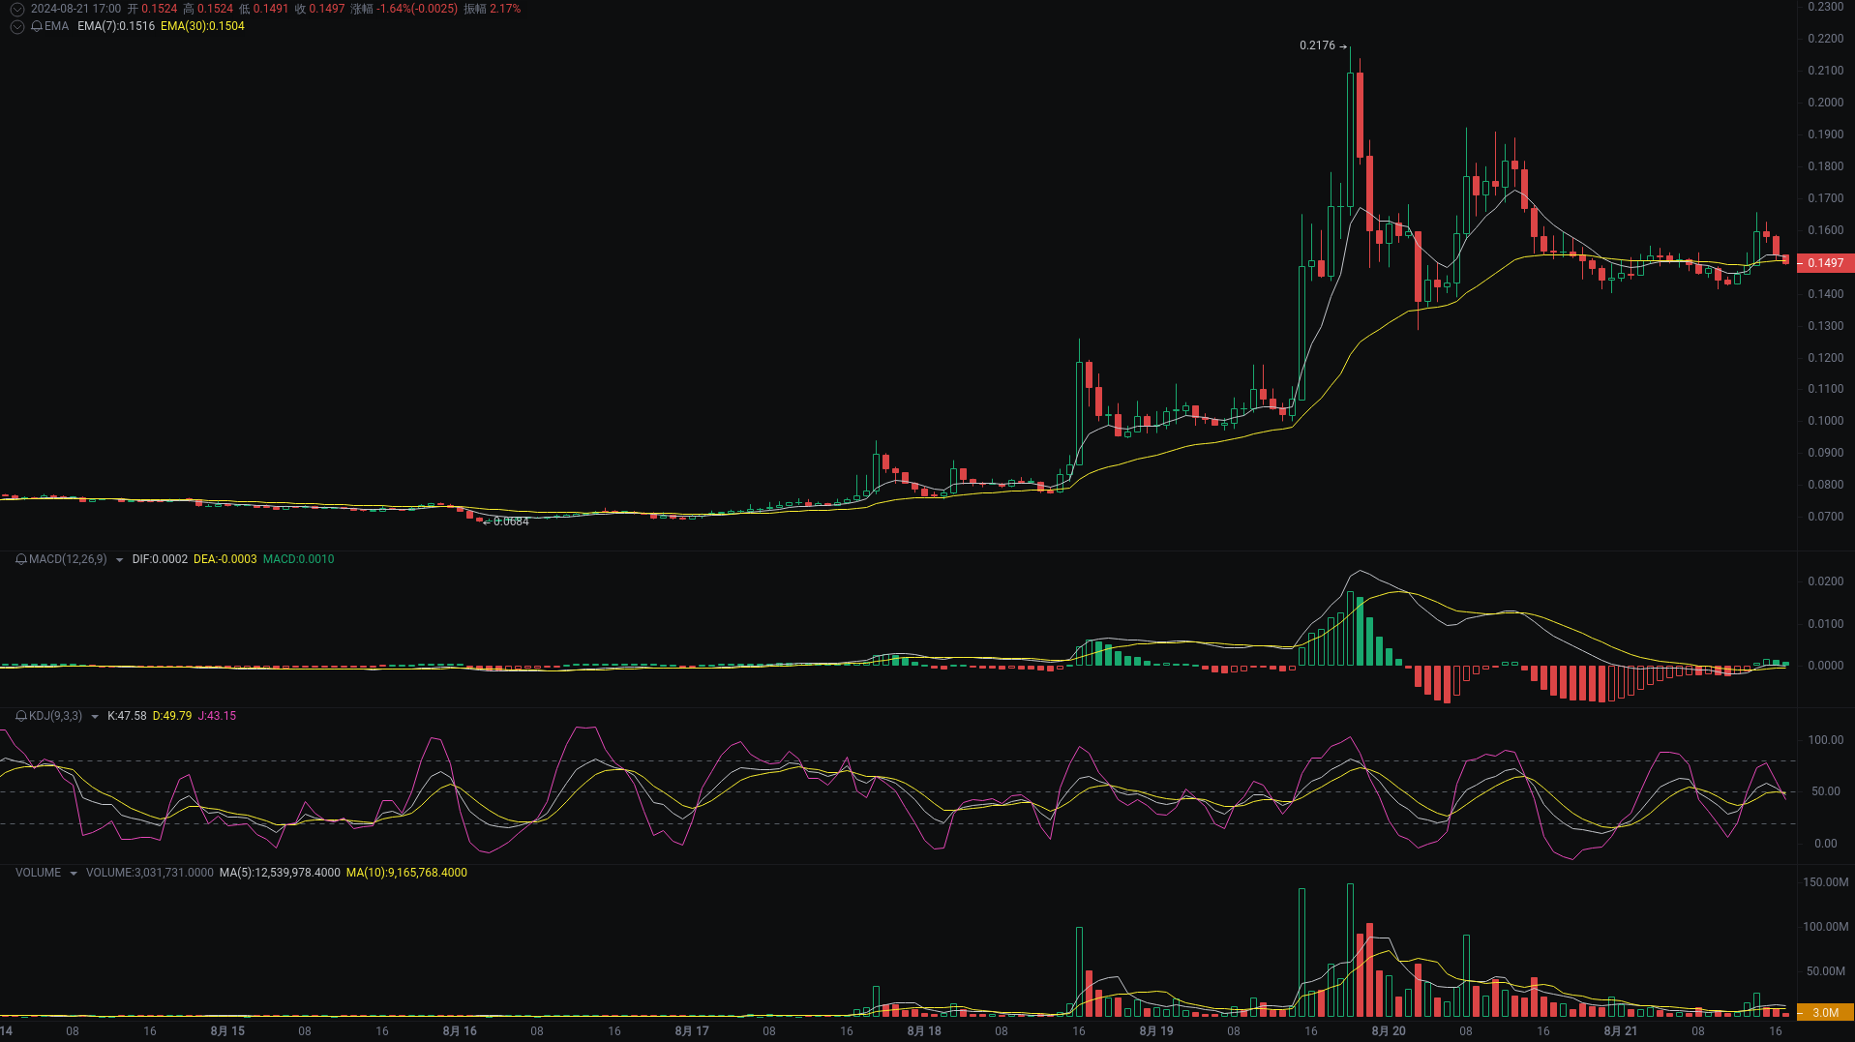Click the -1.64%(-0.0025) change value

pyautogui.click(x=417, y=9)
